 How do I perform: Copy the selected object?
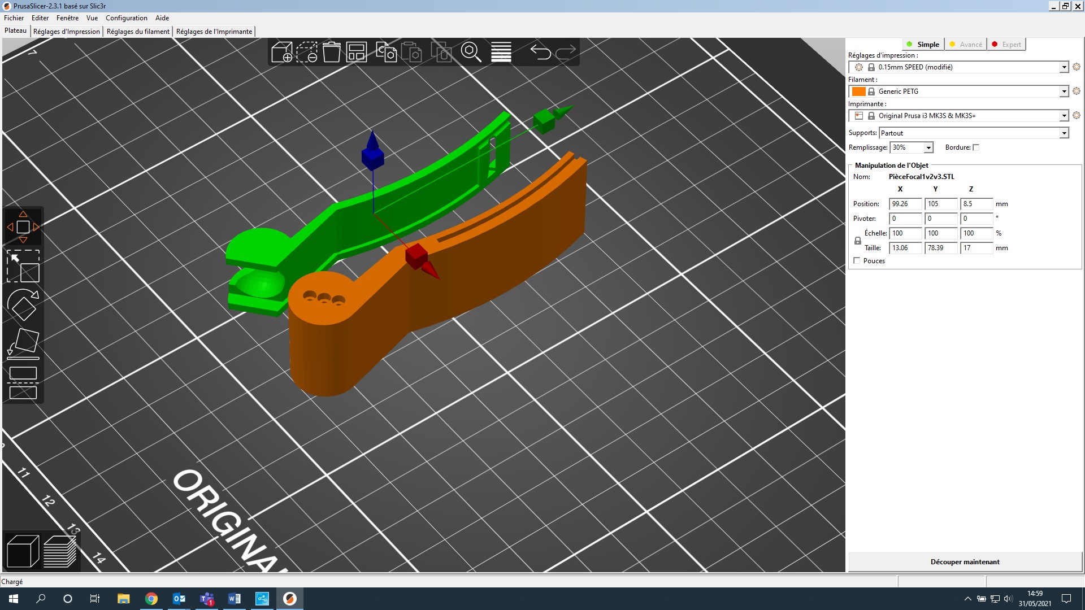387,52
